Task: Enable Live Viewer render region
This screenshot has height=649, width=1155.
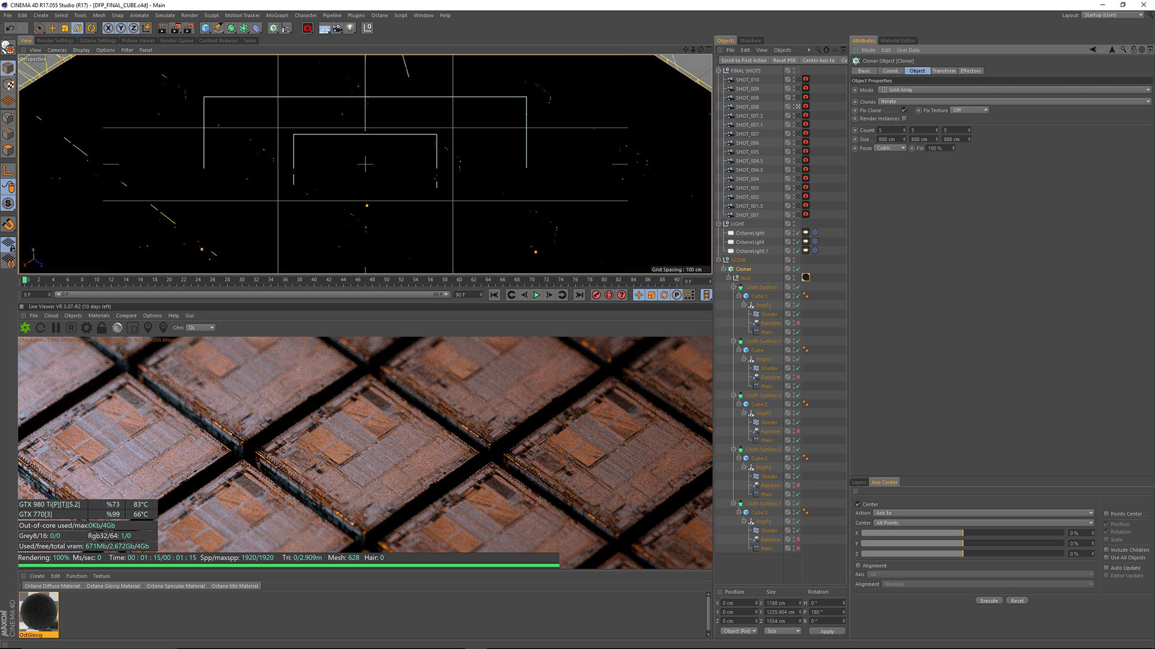Action: 133,328
